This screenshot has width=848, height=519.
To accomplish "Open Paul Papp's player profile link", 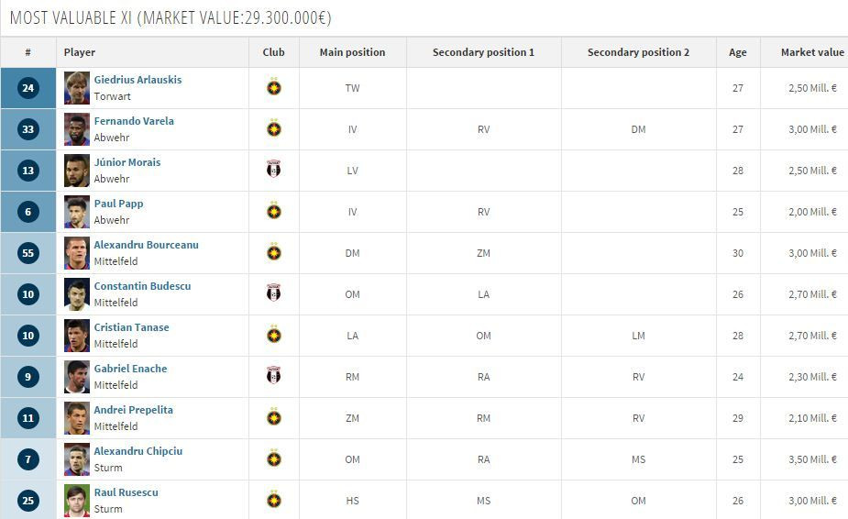I will [x=118, y=204].
